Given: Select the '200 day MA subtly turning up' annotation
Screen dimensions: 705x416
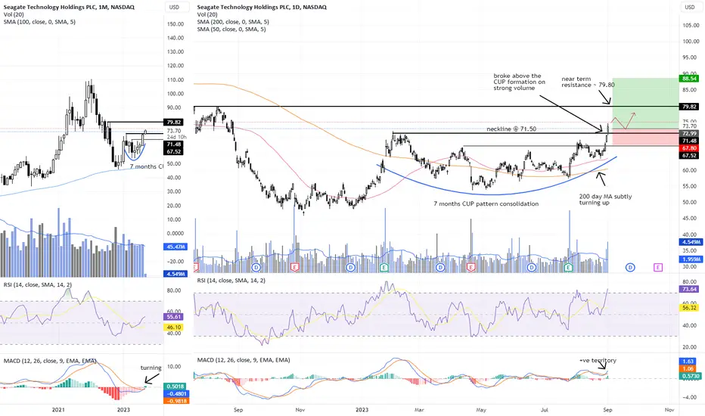Looking at the screenshot, I should tap(605, 199).
